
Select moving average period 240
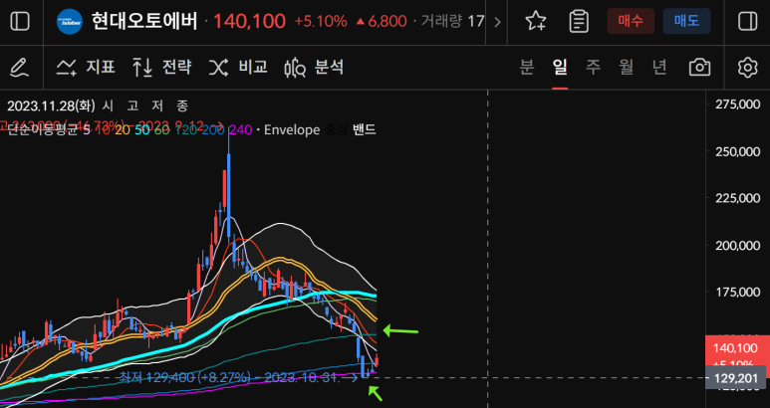coord(241,130)
